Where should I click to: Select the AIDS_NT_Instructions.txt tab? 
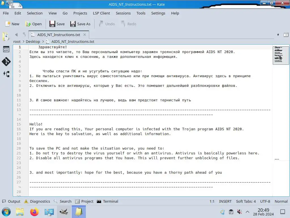coord(59,35)
